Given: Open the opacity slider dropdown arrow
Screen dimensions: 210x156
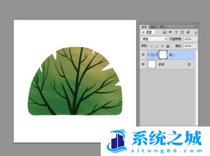Looking at the screenshot, I should 195,39.
